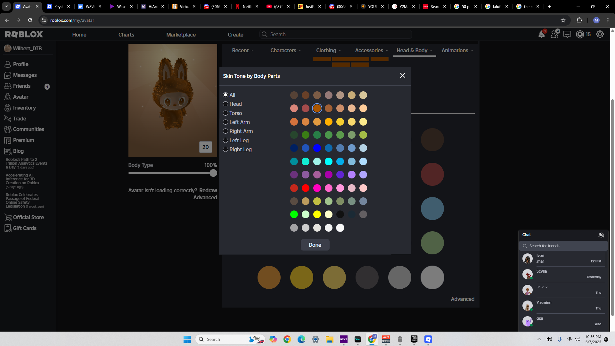
Task: Open the browser extensions icon
Action: pyautogui.click(x=579, y=20)
